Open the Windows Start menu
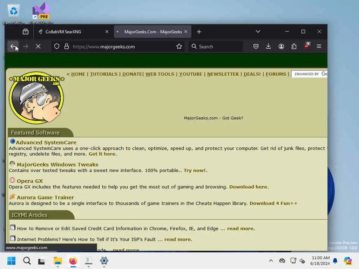Screen dimensions: 359x269 [11, 261]
